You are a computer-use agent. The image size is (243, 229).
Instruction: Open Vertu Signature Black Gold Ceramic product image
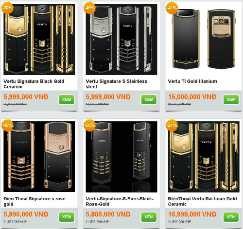tap(39, 39)
